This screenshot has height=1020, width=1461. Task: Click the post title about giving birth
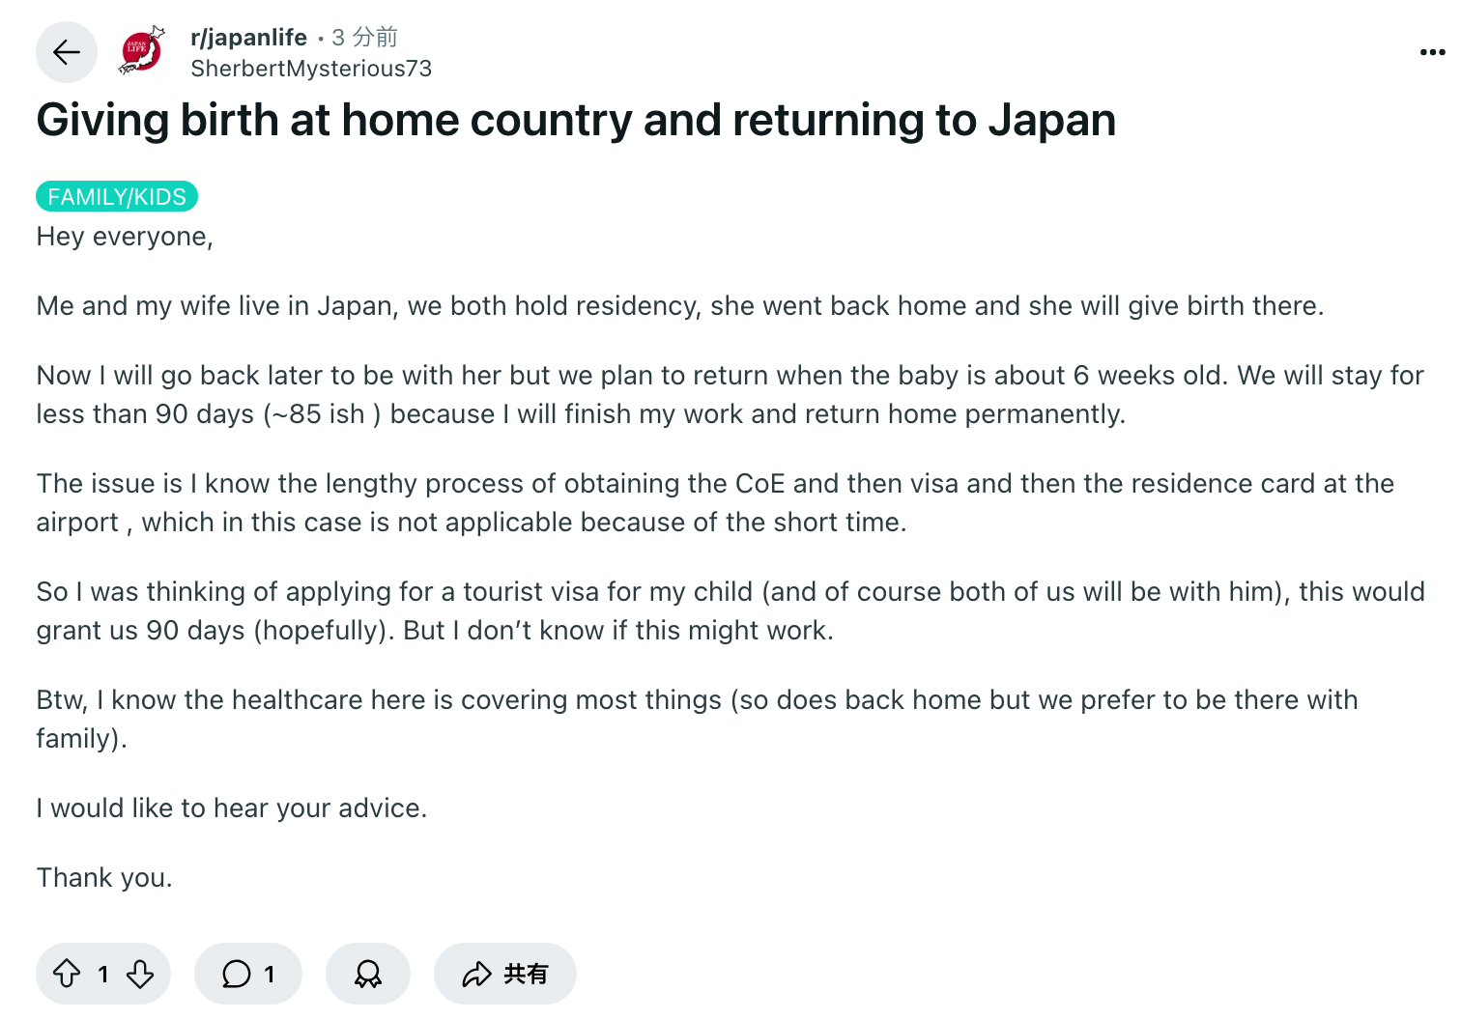click(576, 121)
